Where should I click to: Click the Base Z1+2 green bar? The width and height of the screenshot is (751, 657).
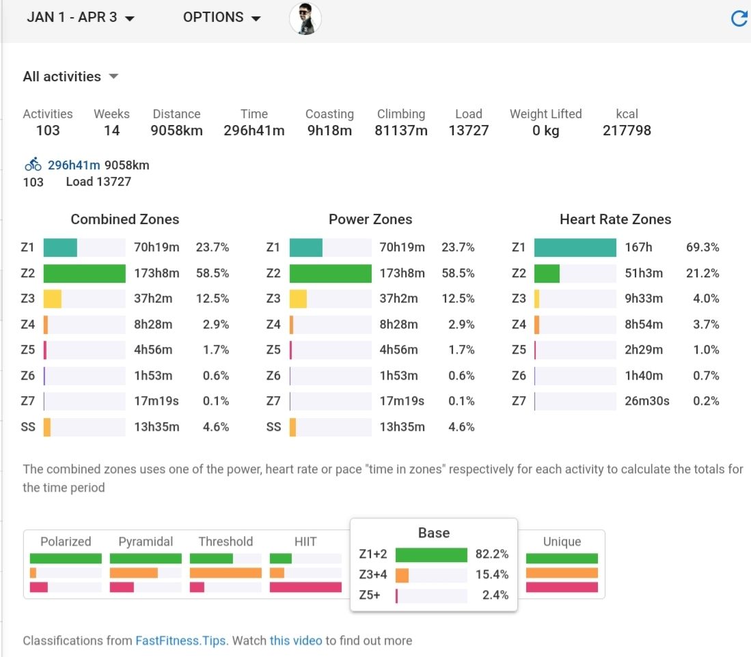coord(431,555)
